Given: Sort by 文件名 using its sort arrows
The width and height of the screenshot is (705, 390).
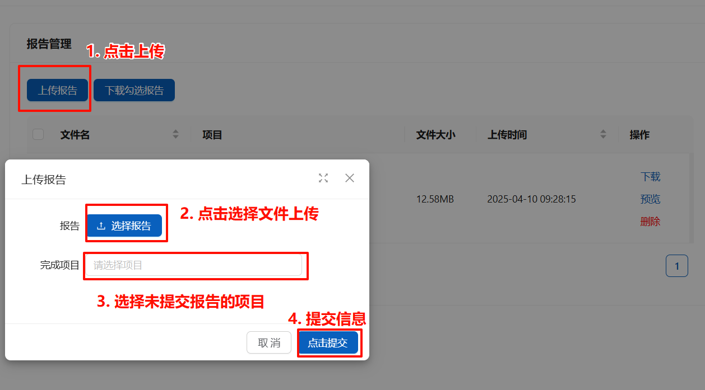Looking at the screenshot, I should (175, 134).
